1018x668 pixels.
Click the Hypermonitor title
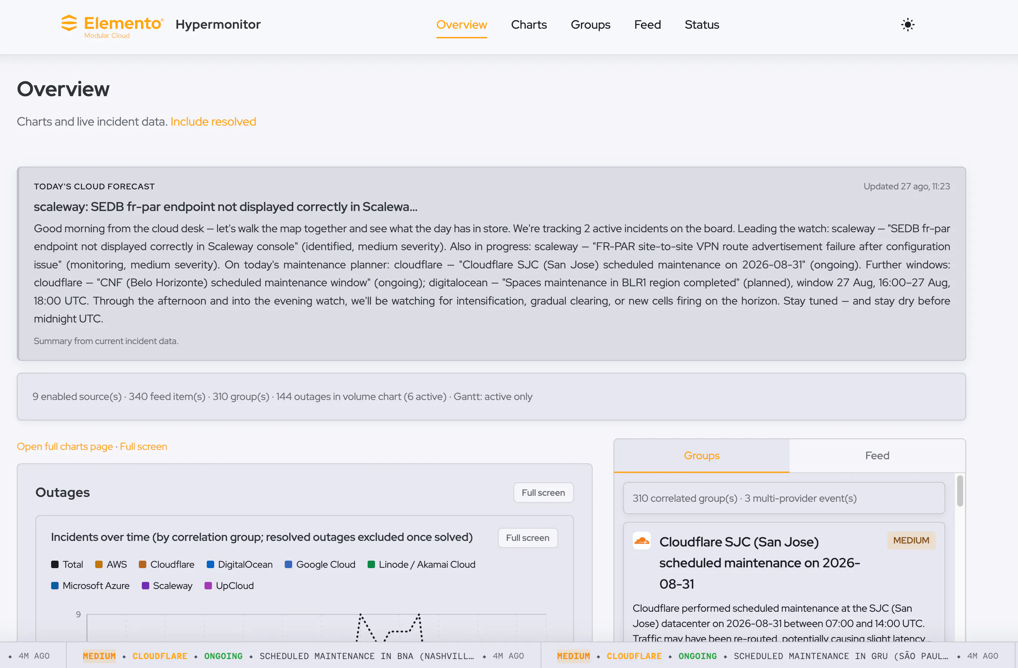(x=218, y=25)
